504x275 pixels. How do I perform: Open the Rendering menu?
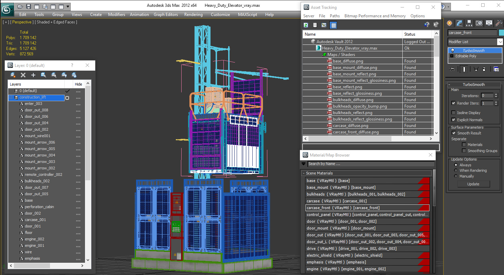point(193,15)
